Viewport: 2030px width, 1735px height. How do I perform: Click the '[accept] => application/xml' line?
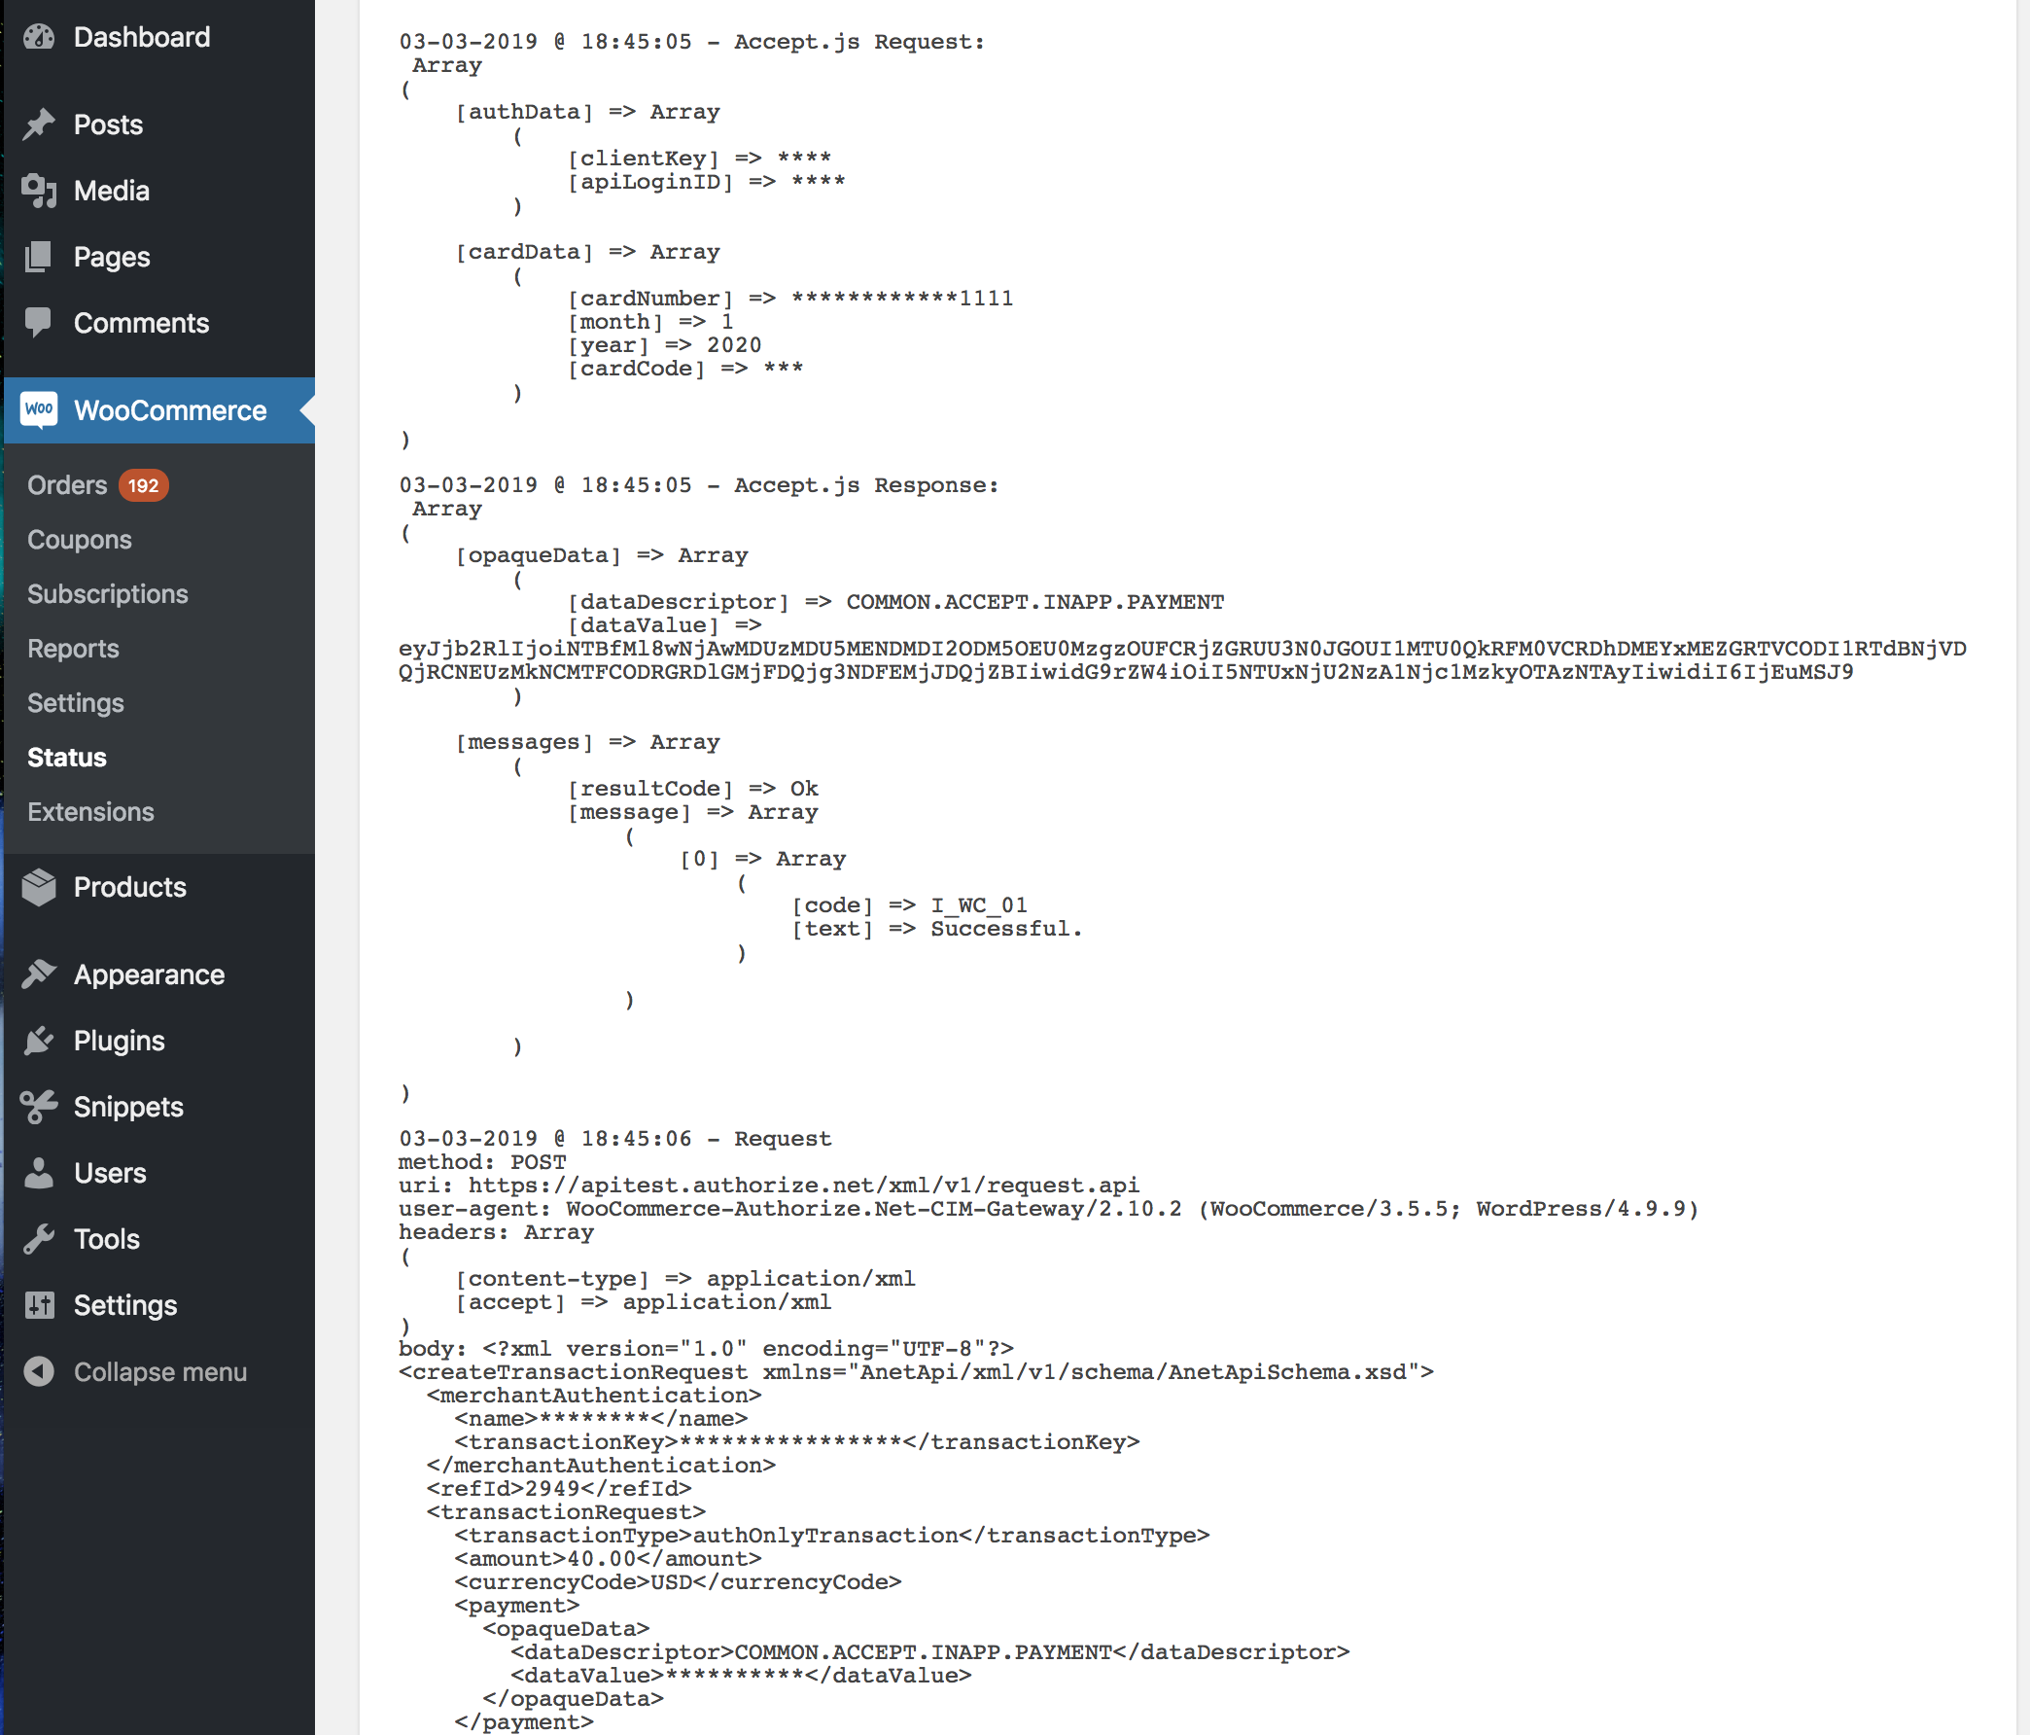(643, 1302)
